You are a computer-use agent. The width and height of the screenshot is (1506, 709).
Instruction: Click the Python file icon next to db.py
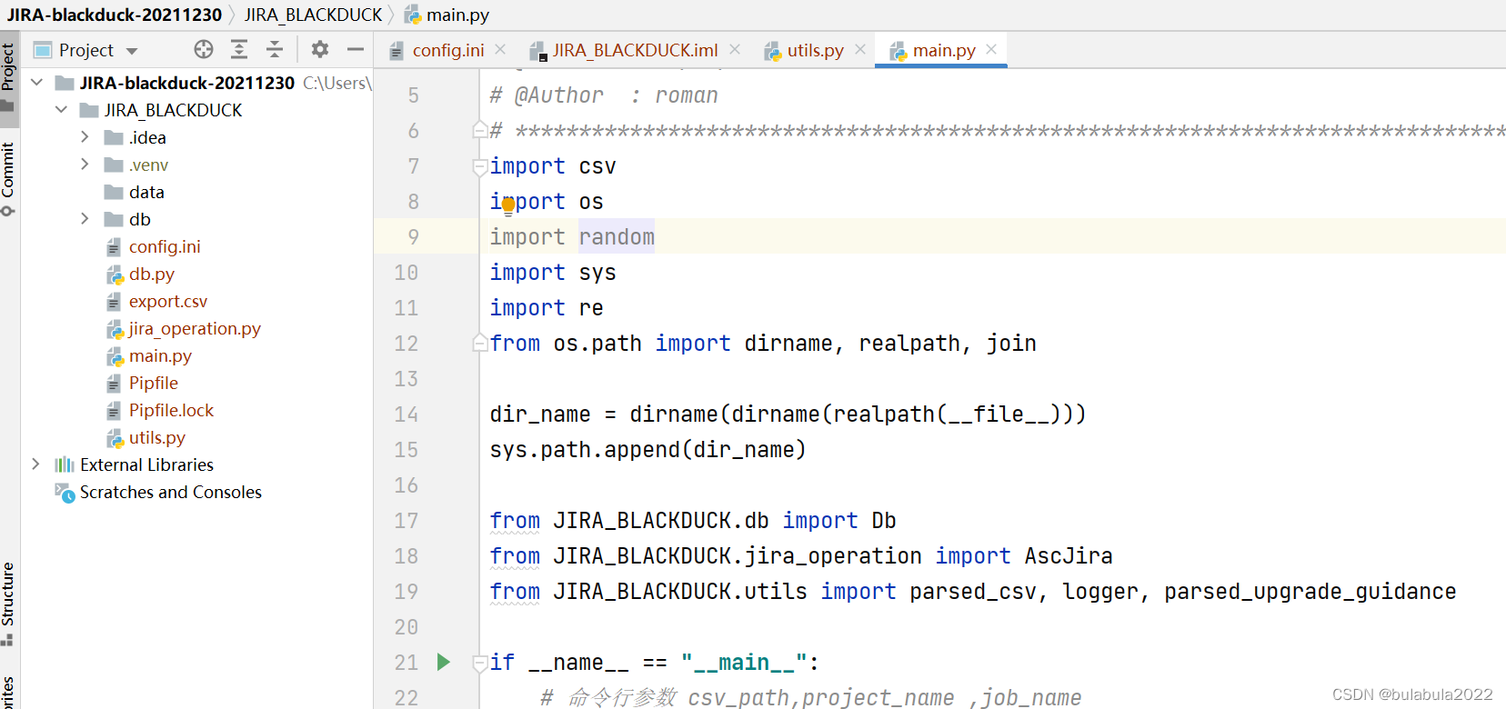tap(115, 275)
